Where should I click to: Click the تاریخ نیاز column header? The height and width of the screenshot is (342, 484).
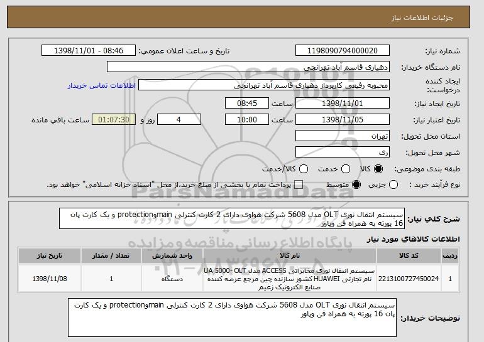[x=50, y=256]
